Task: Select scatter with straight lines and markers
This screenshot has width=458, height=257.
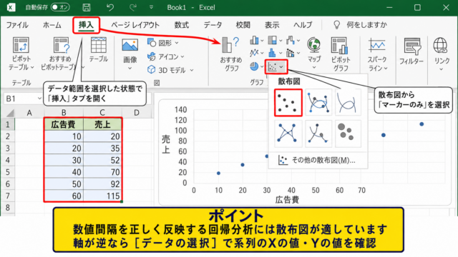Action: click(x=288, y=133)
